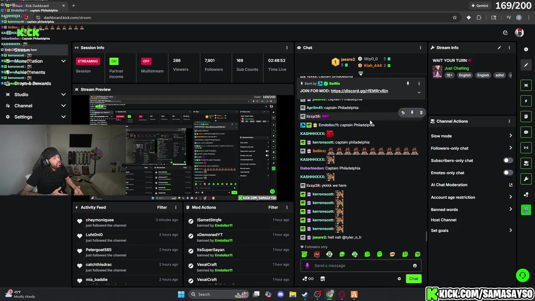Select the angry red emote

(x=317, y=254)
